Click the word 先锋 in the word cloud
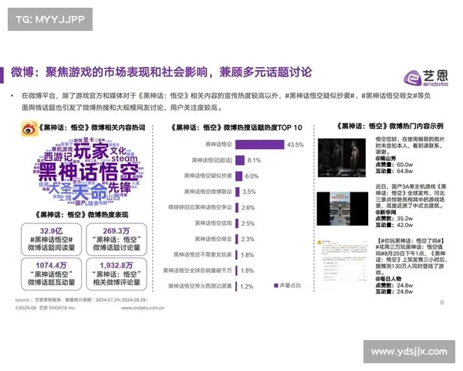The image size is (463, 371). point(120,188)
